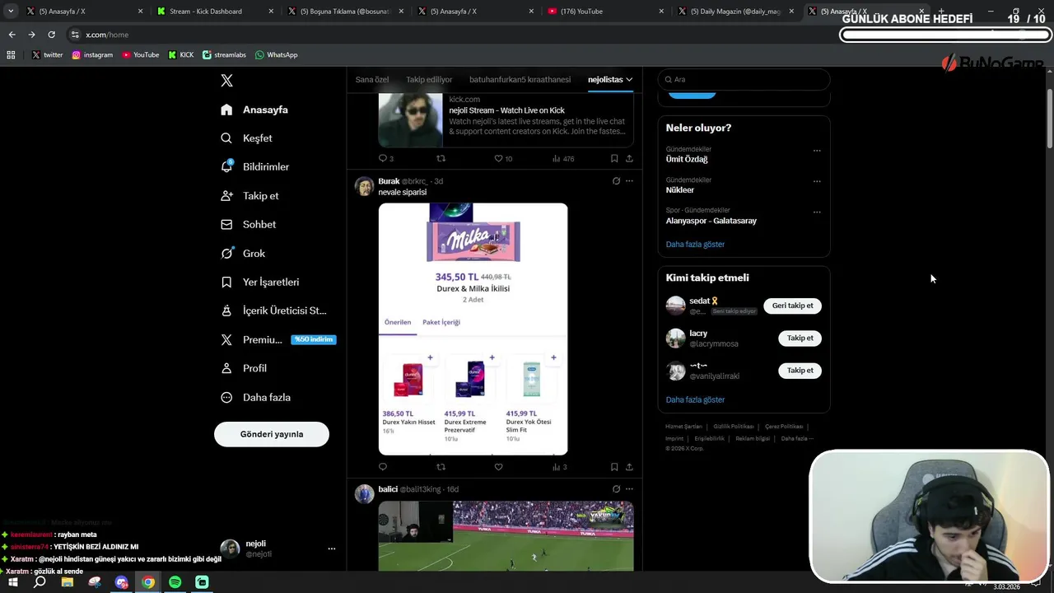Screen dimensions: 1054x593
Task: Open balici's football video thumbnail
Action: 506,535
